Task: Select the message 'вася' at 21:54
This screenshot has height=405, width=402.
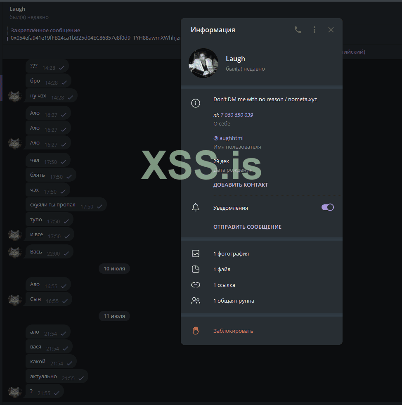Action: click(49, 347)
